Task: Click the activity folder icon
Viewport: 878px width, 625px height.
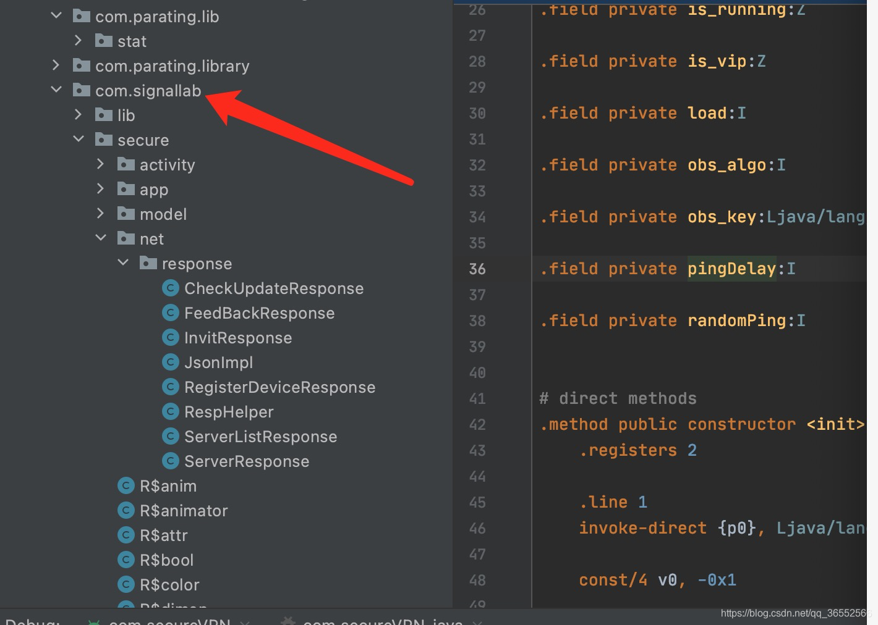Action: pyautogui.click(x=126, y=164)
